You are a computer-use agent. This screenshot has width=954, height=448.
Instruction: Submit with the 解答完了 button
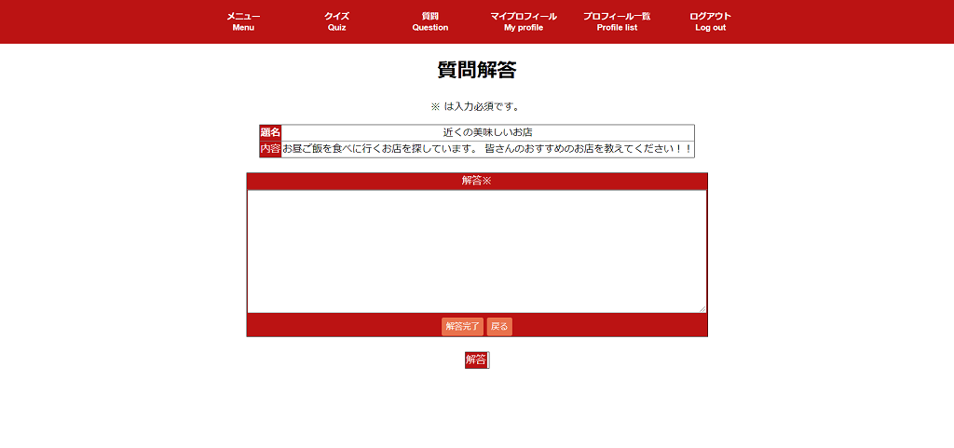462,326
